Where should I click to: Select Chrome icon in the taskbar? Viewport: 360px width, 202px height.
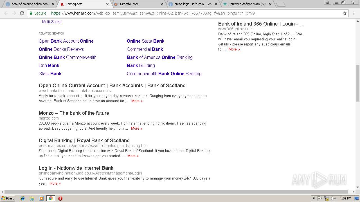click(51, 198)
